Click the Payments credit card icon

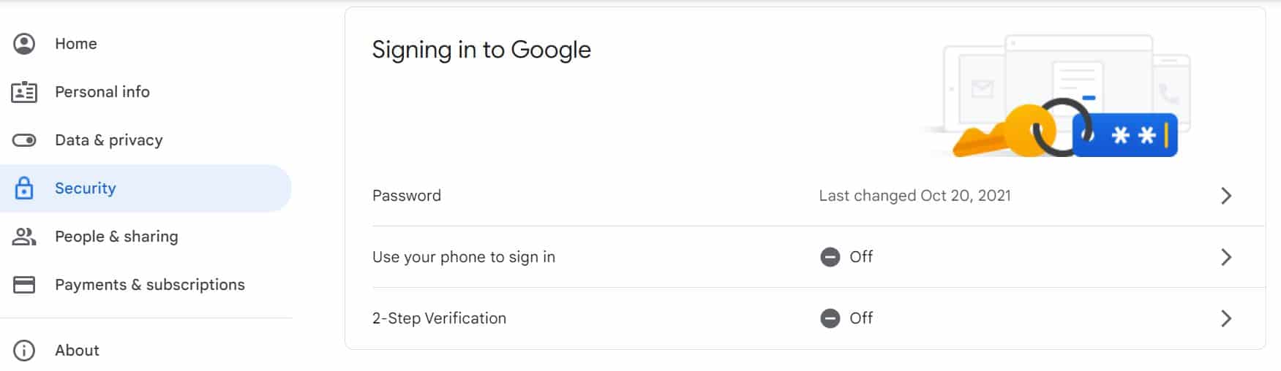click(24, 285)
